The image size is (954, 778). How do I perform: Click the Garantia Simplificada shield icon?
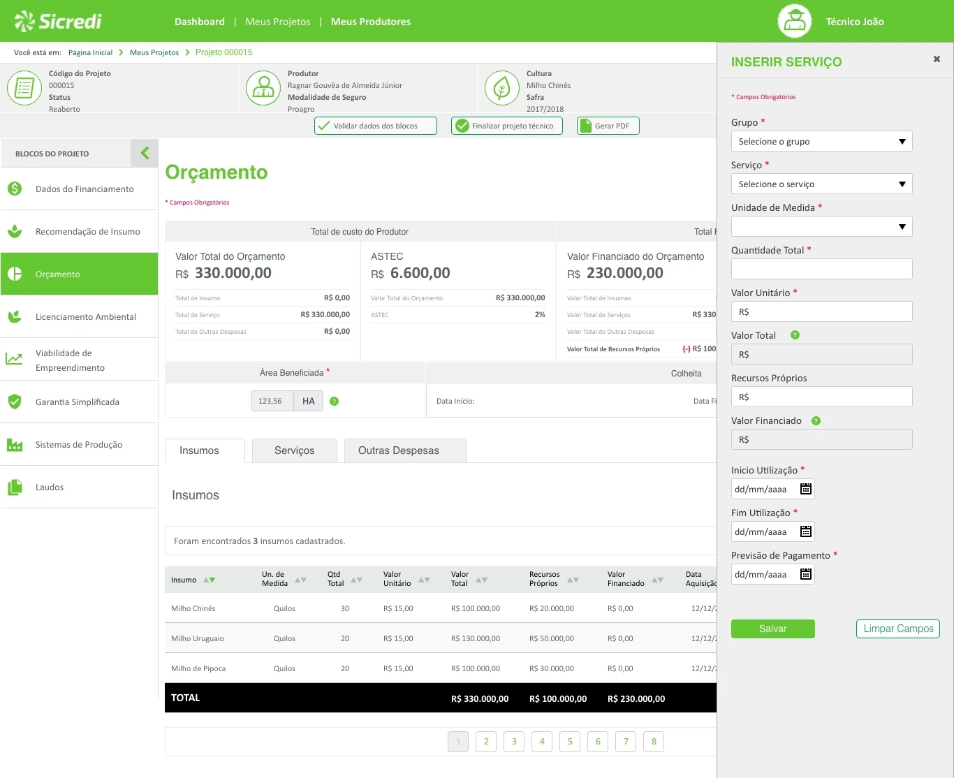(15, 402)
